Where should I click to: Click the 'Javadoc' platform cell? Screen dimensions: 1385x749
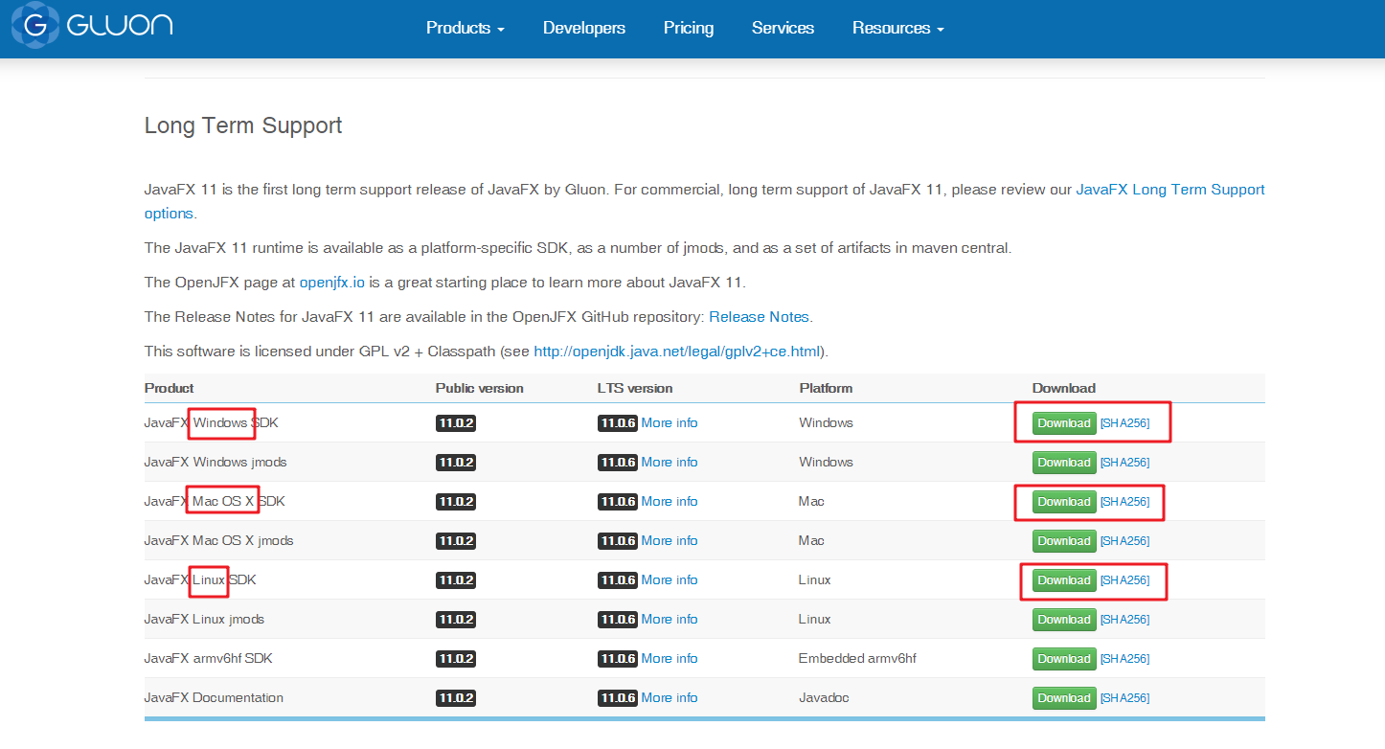click(824, 698)
